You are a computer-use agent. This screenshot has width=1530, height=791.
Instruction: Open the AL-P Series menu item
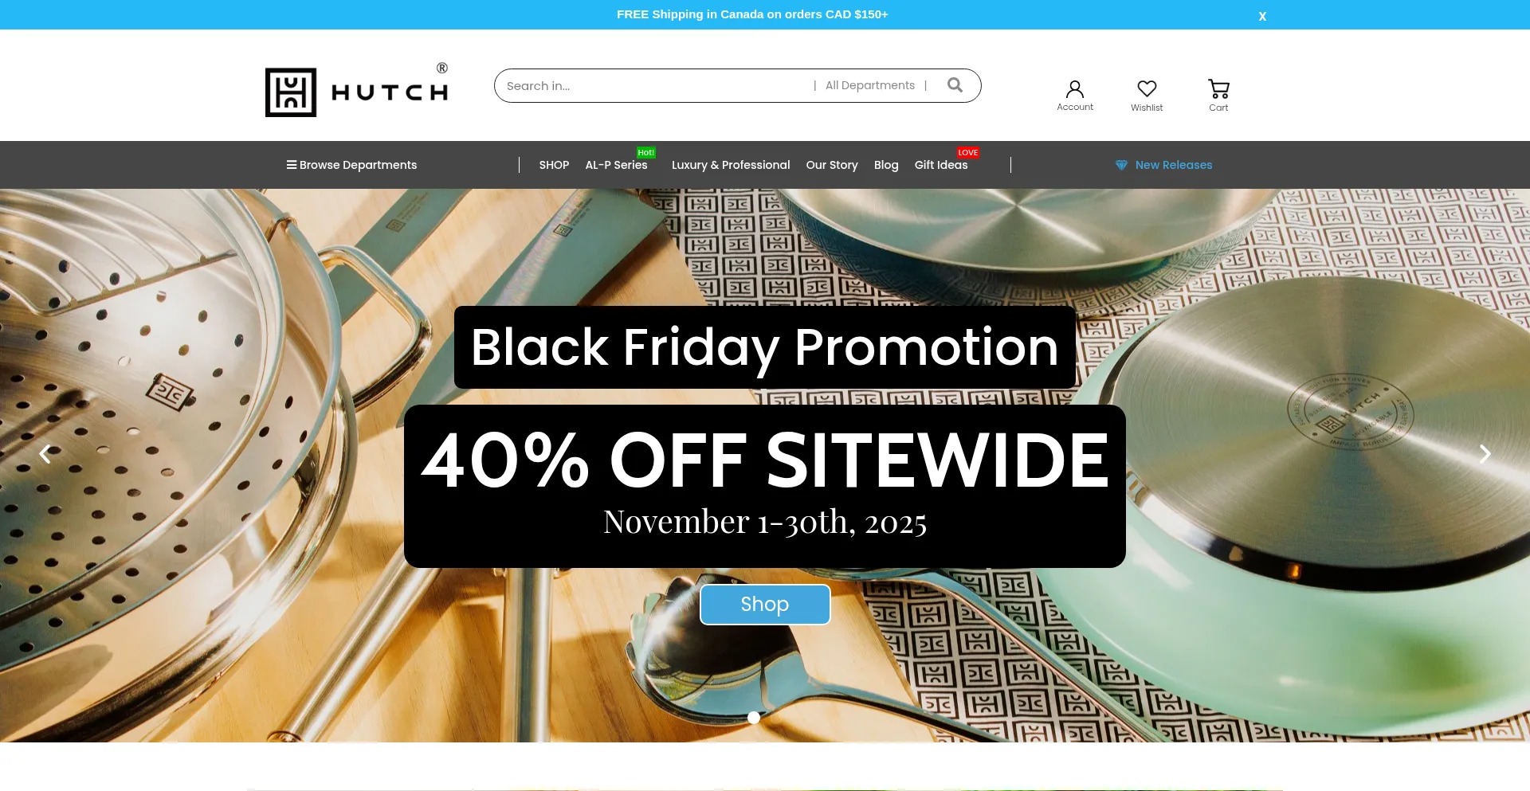point(616,165)
